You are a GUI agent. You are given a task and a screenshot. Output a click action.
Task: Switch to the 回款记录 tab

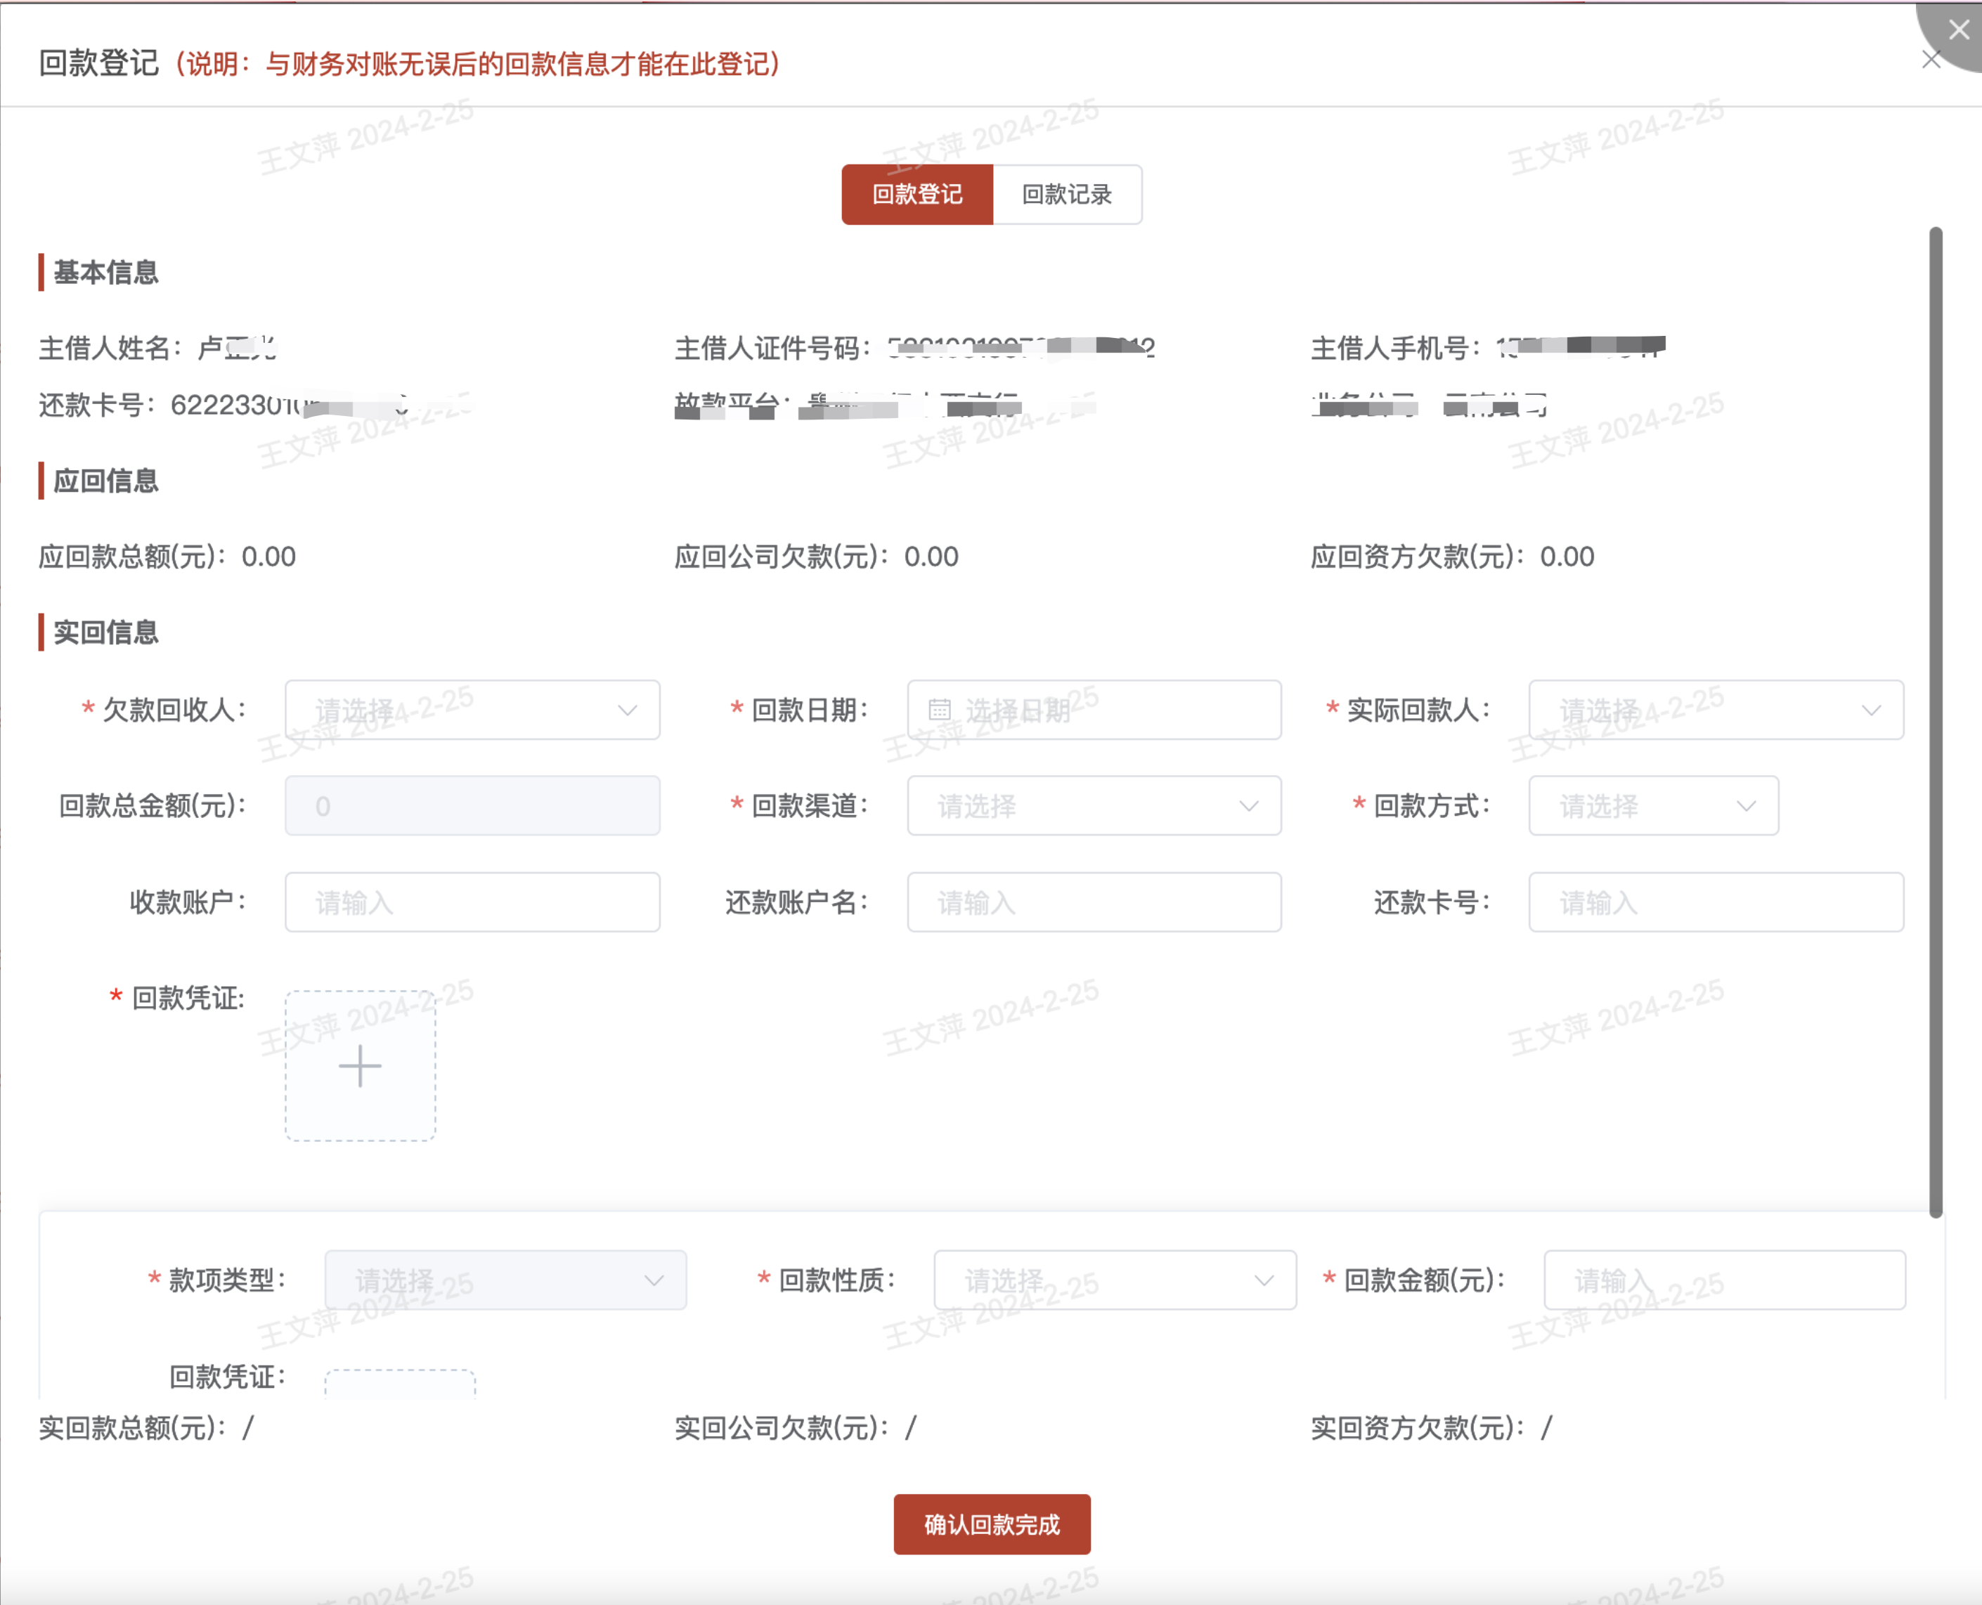pyautogui.click(x=1067, y=195)
